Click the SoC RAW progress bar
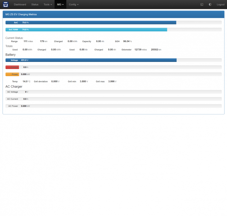Viewport: 227px width, 216px height. pyautogui.click(x=114, y=30)
